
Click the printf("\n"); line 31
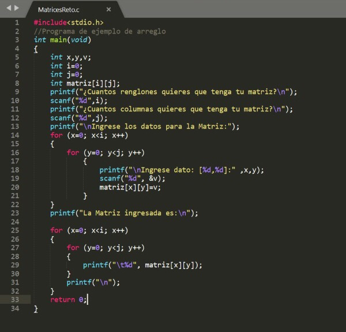click(93, 282)
